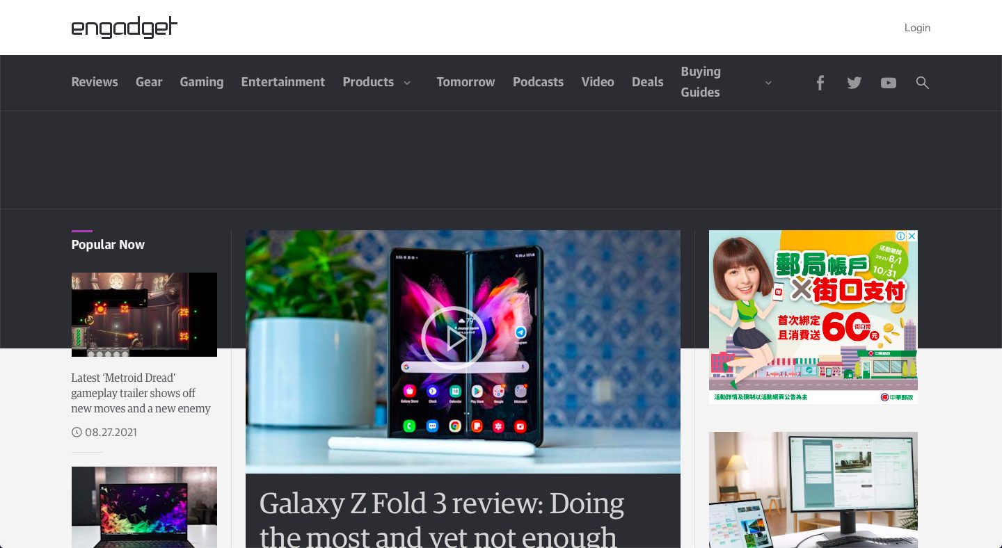The height and width of the screenshot is (548, 1002).
Task: Open the search magnifier icon
Action: (x=923, y=83)
